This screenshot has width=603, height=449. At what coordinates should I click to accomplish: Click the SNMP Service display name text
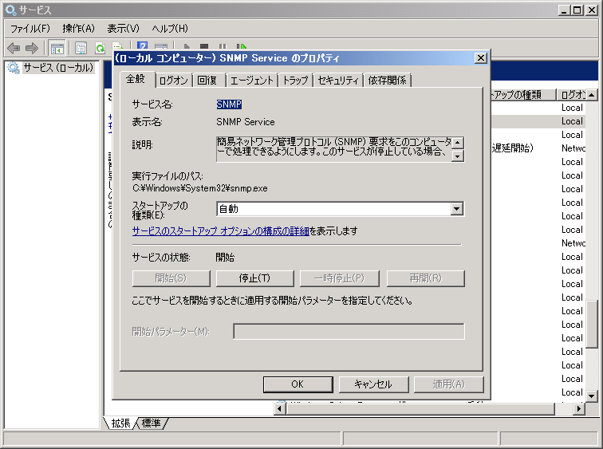coord(246,122)
